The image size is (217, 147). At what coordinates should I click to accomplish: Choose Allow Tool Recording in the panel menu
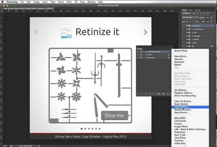pos(190,96)
